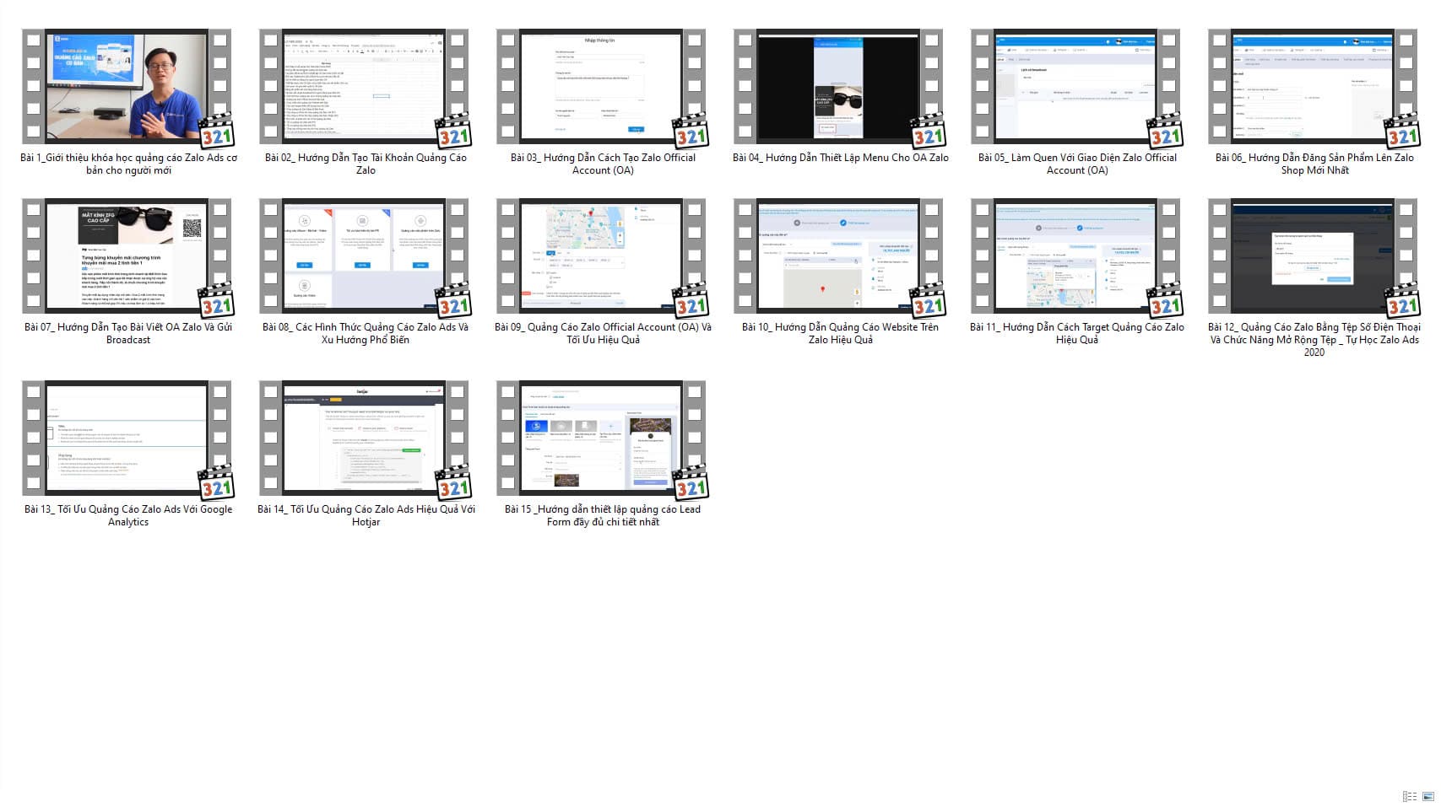Click file name "Bài 06_ Hướng Dẫn Đăng Sản Phẩm Lên Zalo Shop"
This screenshot has width=1441, height=807.
tap(1314, 164)
